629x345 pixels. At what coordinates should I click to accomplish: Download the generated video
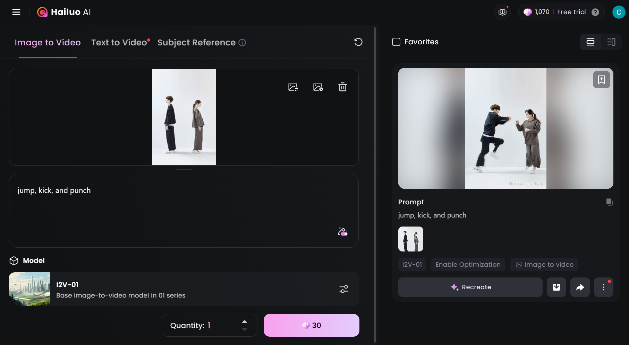coord(556,287)
